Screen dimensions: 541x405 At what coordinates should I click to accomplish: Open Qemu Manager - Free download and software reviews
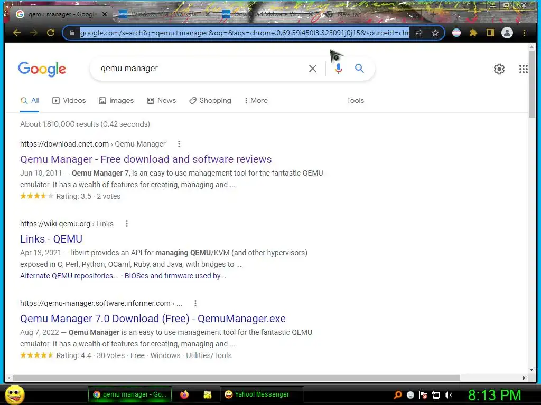[146, 159]
